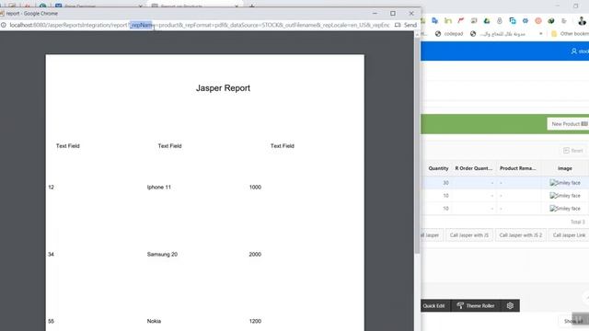Viewport: 589px width, 331px height.
Task: Click the LinkedIn extension icon
Action: pyautogui.click(x=448, y=20)
